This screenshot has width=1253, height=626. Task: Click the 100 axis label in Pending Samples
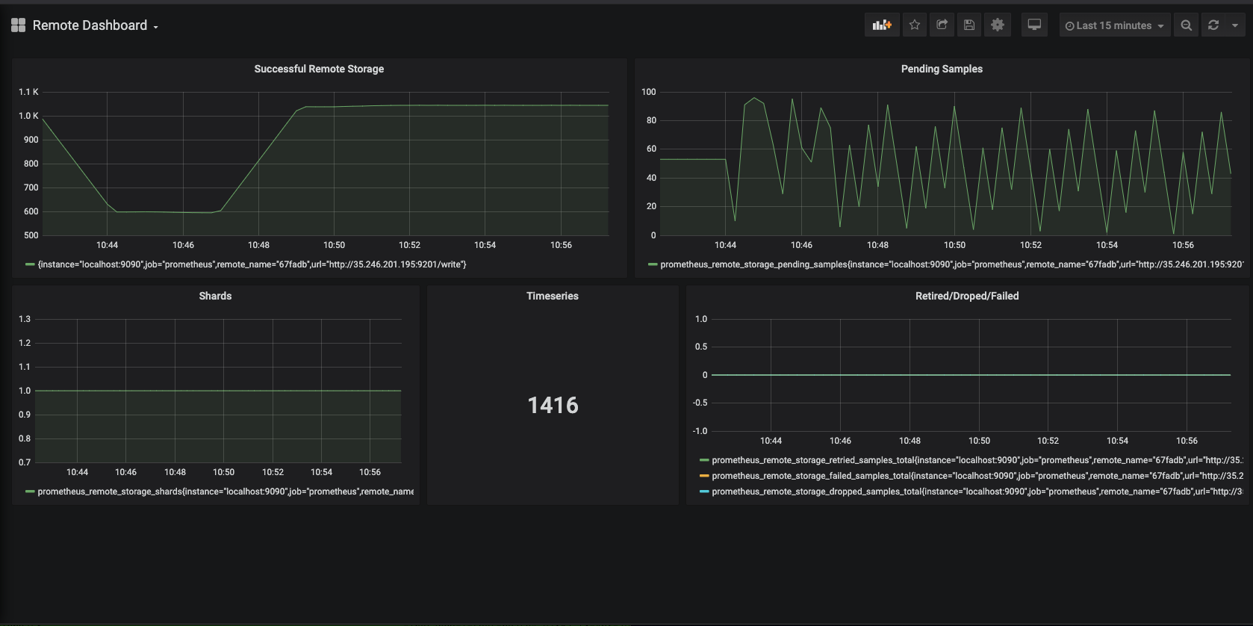point(648,92)
